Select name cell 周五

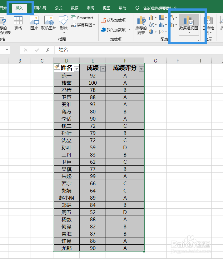pos(67,212)
